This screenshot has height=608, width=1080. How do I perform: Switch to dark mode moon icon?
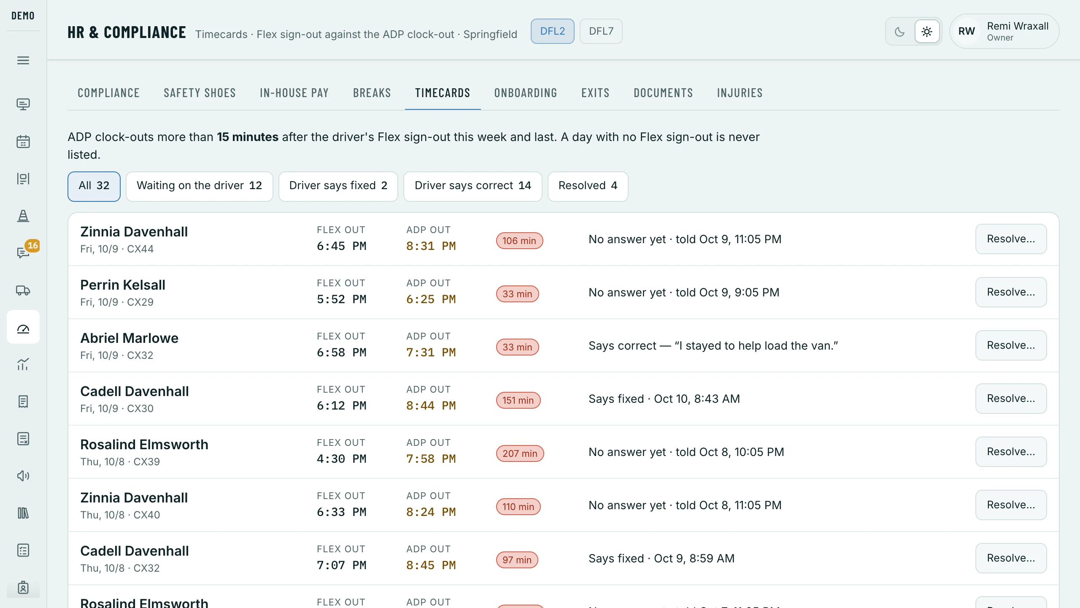[900, 31]
